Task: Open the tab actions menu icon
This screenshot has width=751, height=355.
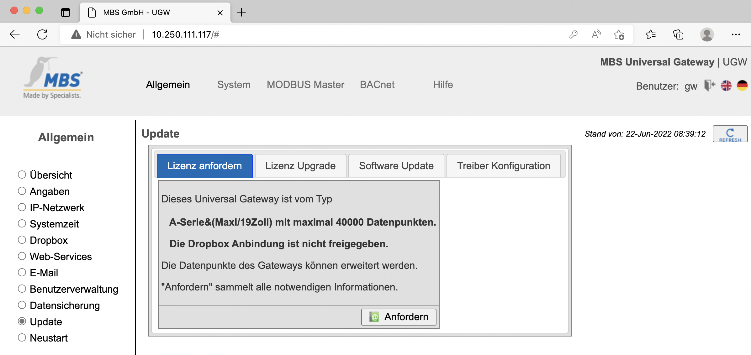Action: tap(66, 13)
